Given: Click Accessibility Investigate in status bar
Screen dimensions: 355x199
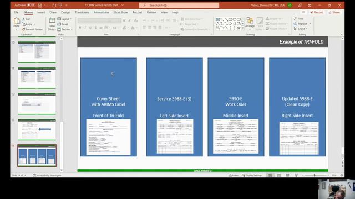Looking at the screenshot, I should [47, 175].
